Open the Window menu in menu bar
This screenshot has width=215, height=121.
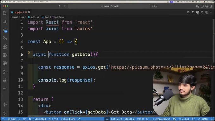pyautogui.click(x=42, y=2)
